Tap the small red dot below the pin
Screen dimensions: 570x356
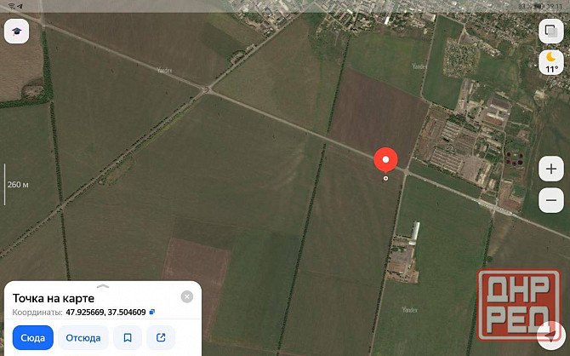click(x=385, y=178)
